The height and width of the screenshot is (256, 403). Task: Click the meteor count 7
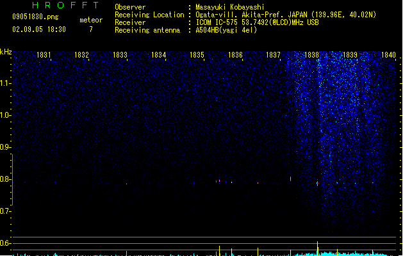(91, 29)
